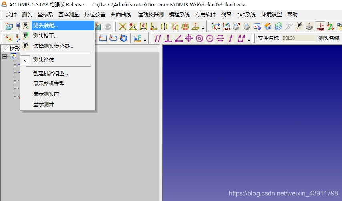This screenshot has width=342, height=201.
Task: Click the probe head icon in toolbar
Action: click(x=299, y=26)
